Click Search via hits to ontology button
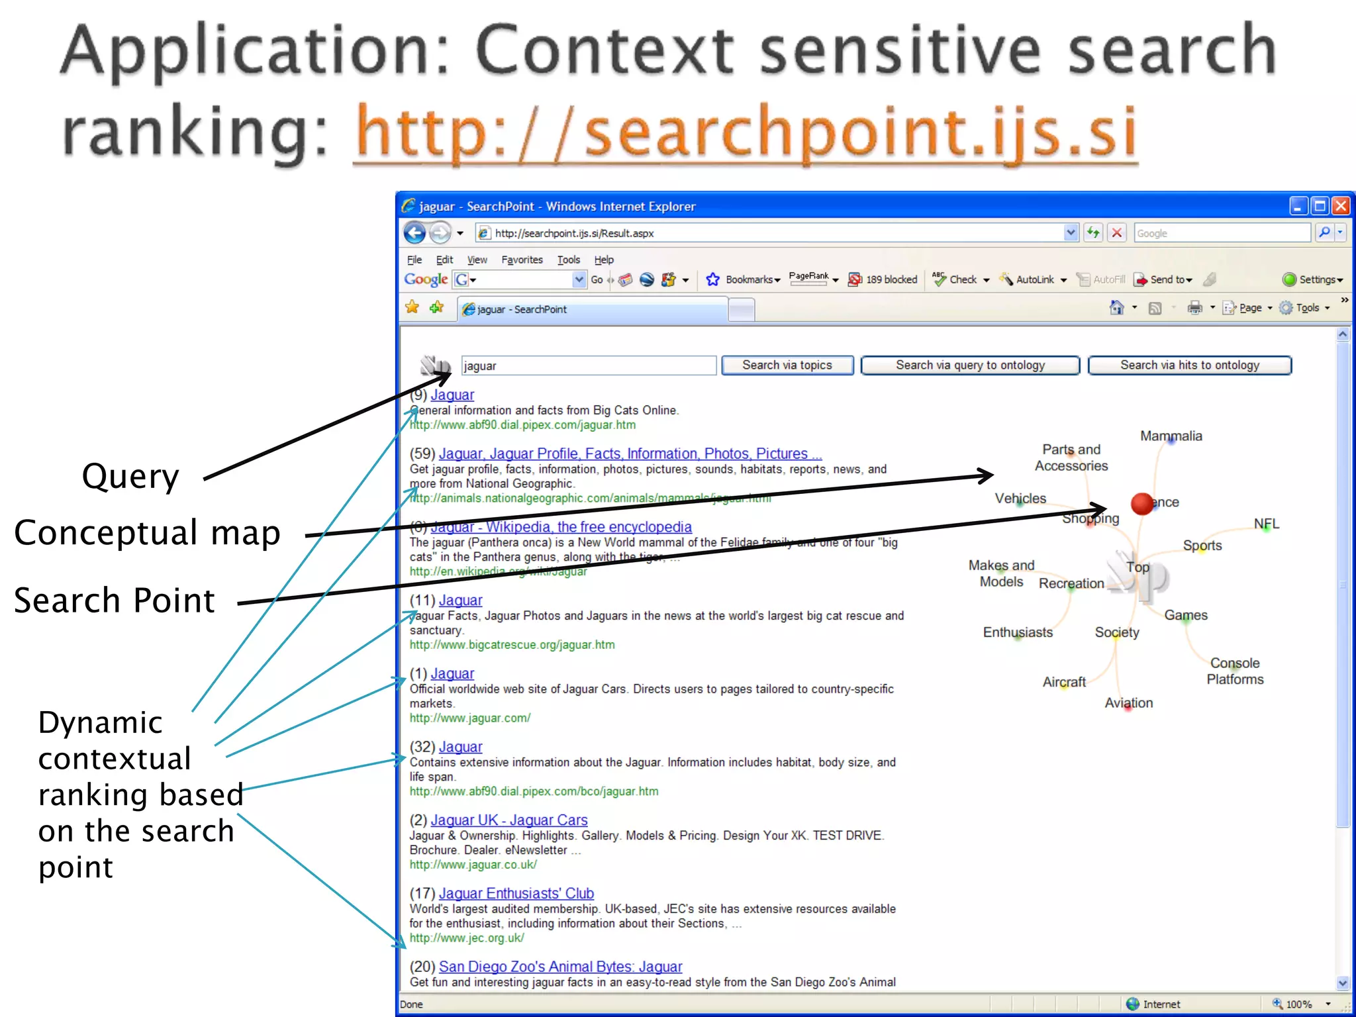Viewport: 1356px width, 1017px height. pos(1189,365)
